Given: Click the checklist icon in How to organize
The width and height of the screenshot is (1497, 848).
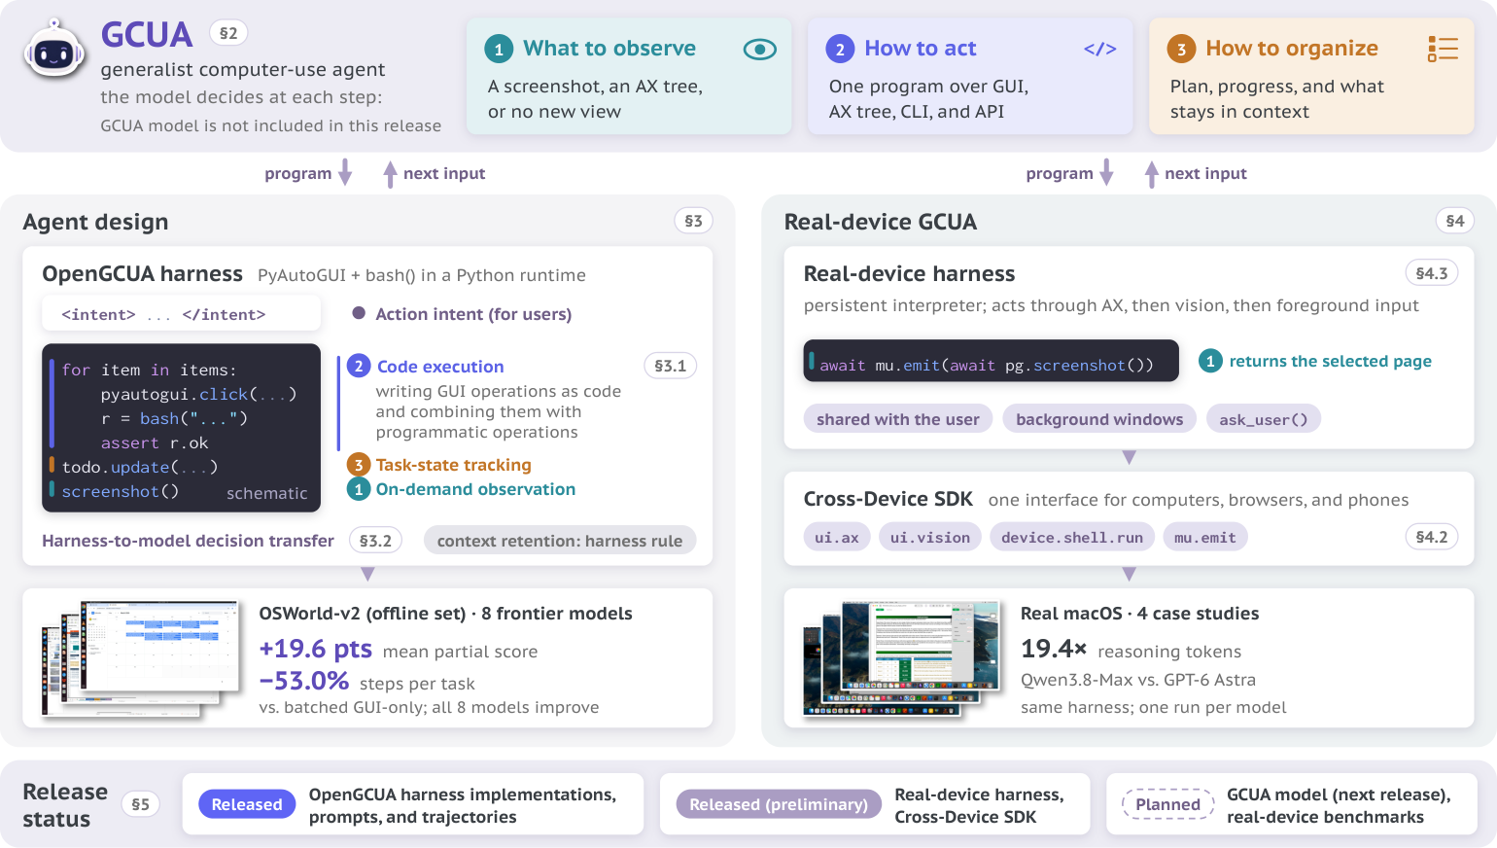Looking at the screenshot, I should [x=1443, y=49].
